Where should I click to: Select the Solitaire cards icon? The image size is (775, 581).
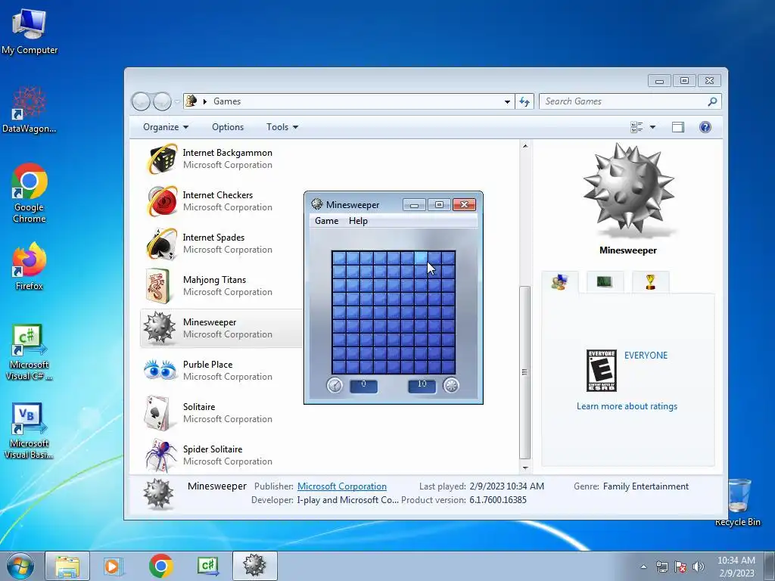[159, 413]
